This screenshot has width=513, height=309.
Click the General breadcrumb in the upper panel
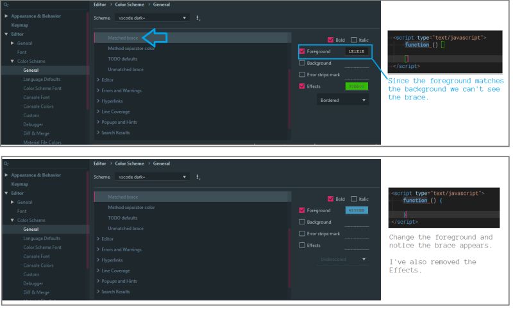click(x=162, y=4)
